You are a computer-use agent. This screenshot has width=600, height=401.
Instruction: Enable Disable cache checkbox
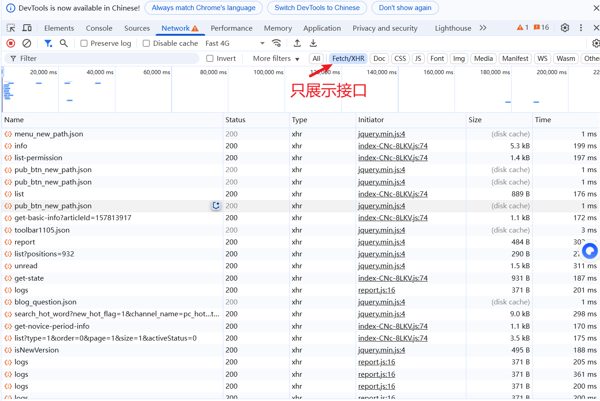pos(146,43)
